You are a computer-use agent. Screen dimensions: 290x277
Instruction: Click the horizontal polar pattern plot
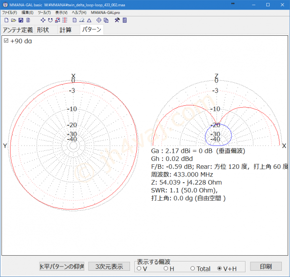click(73, 146)
